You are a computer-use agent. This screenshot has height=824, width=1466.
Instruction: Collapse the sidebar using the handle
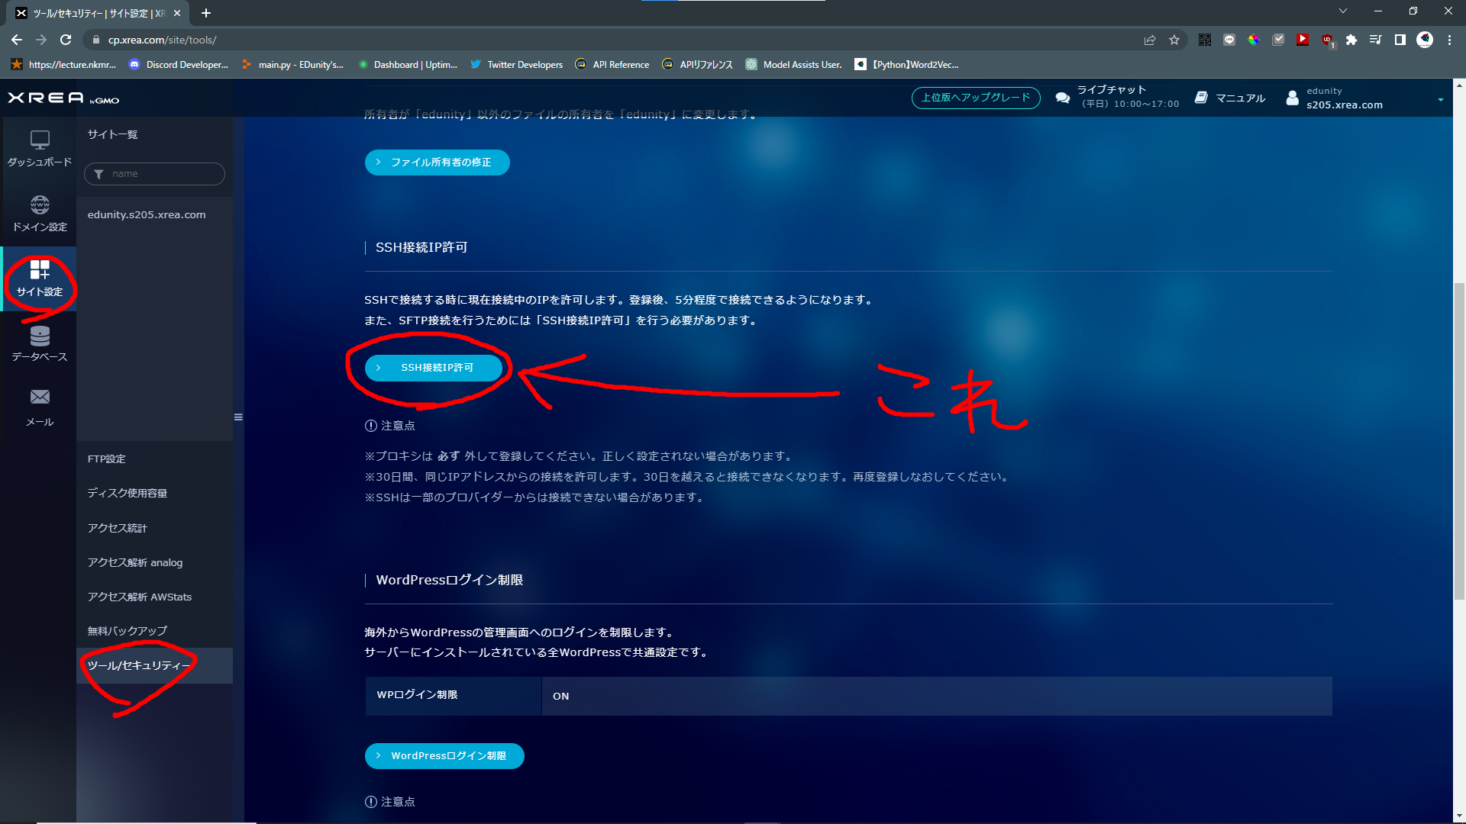237,417
